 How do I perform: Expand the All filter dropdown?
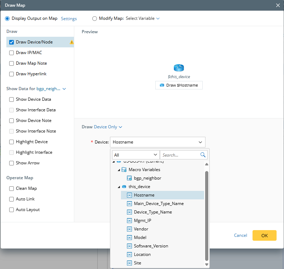[136, 155]
